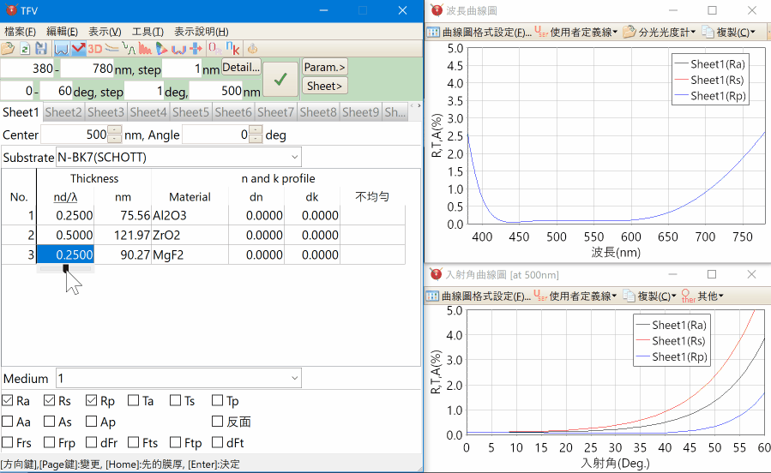Open the 3D plot view
Screen dimensions: 771x473
click(95, 49)
